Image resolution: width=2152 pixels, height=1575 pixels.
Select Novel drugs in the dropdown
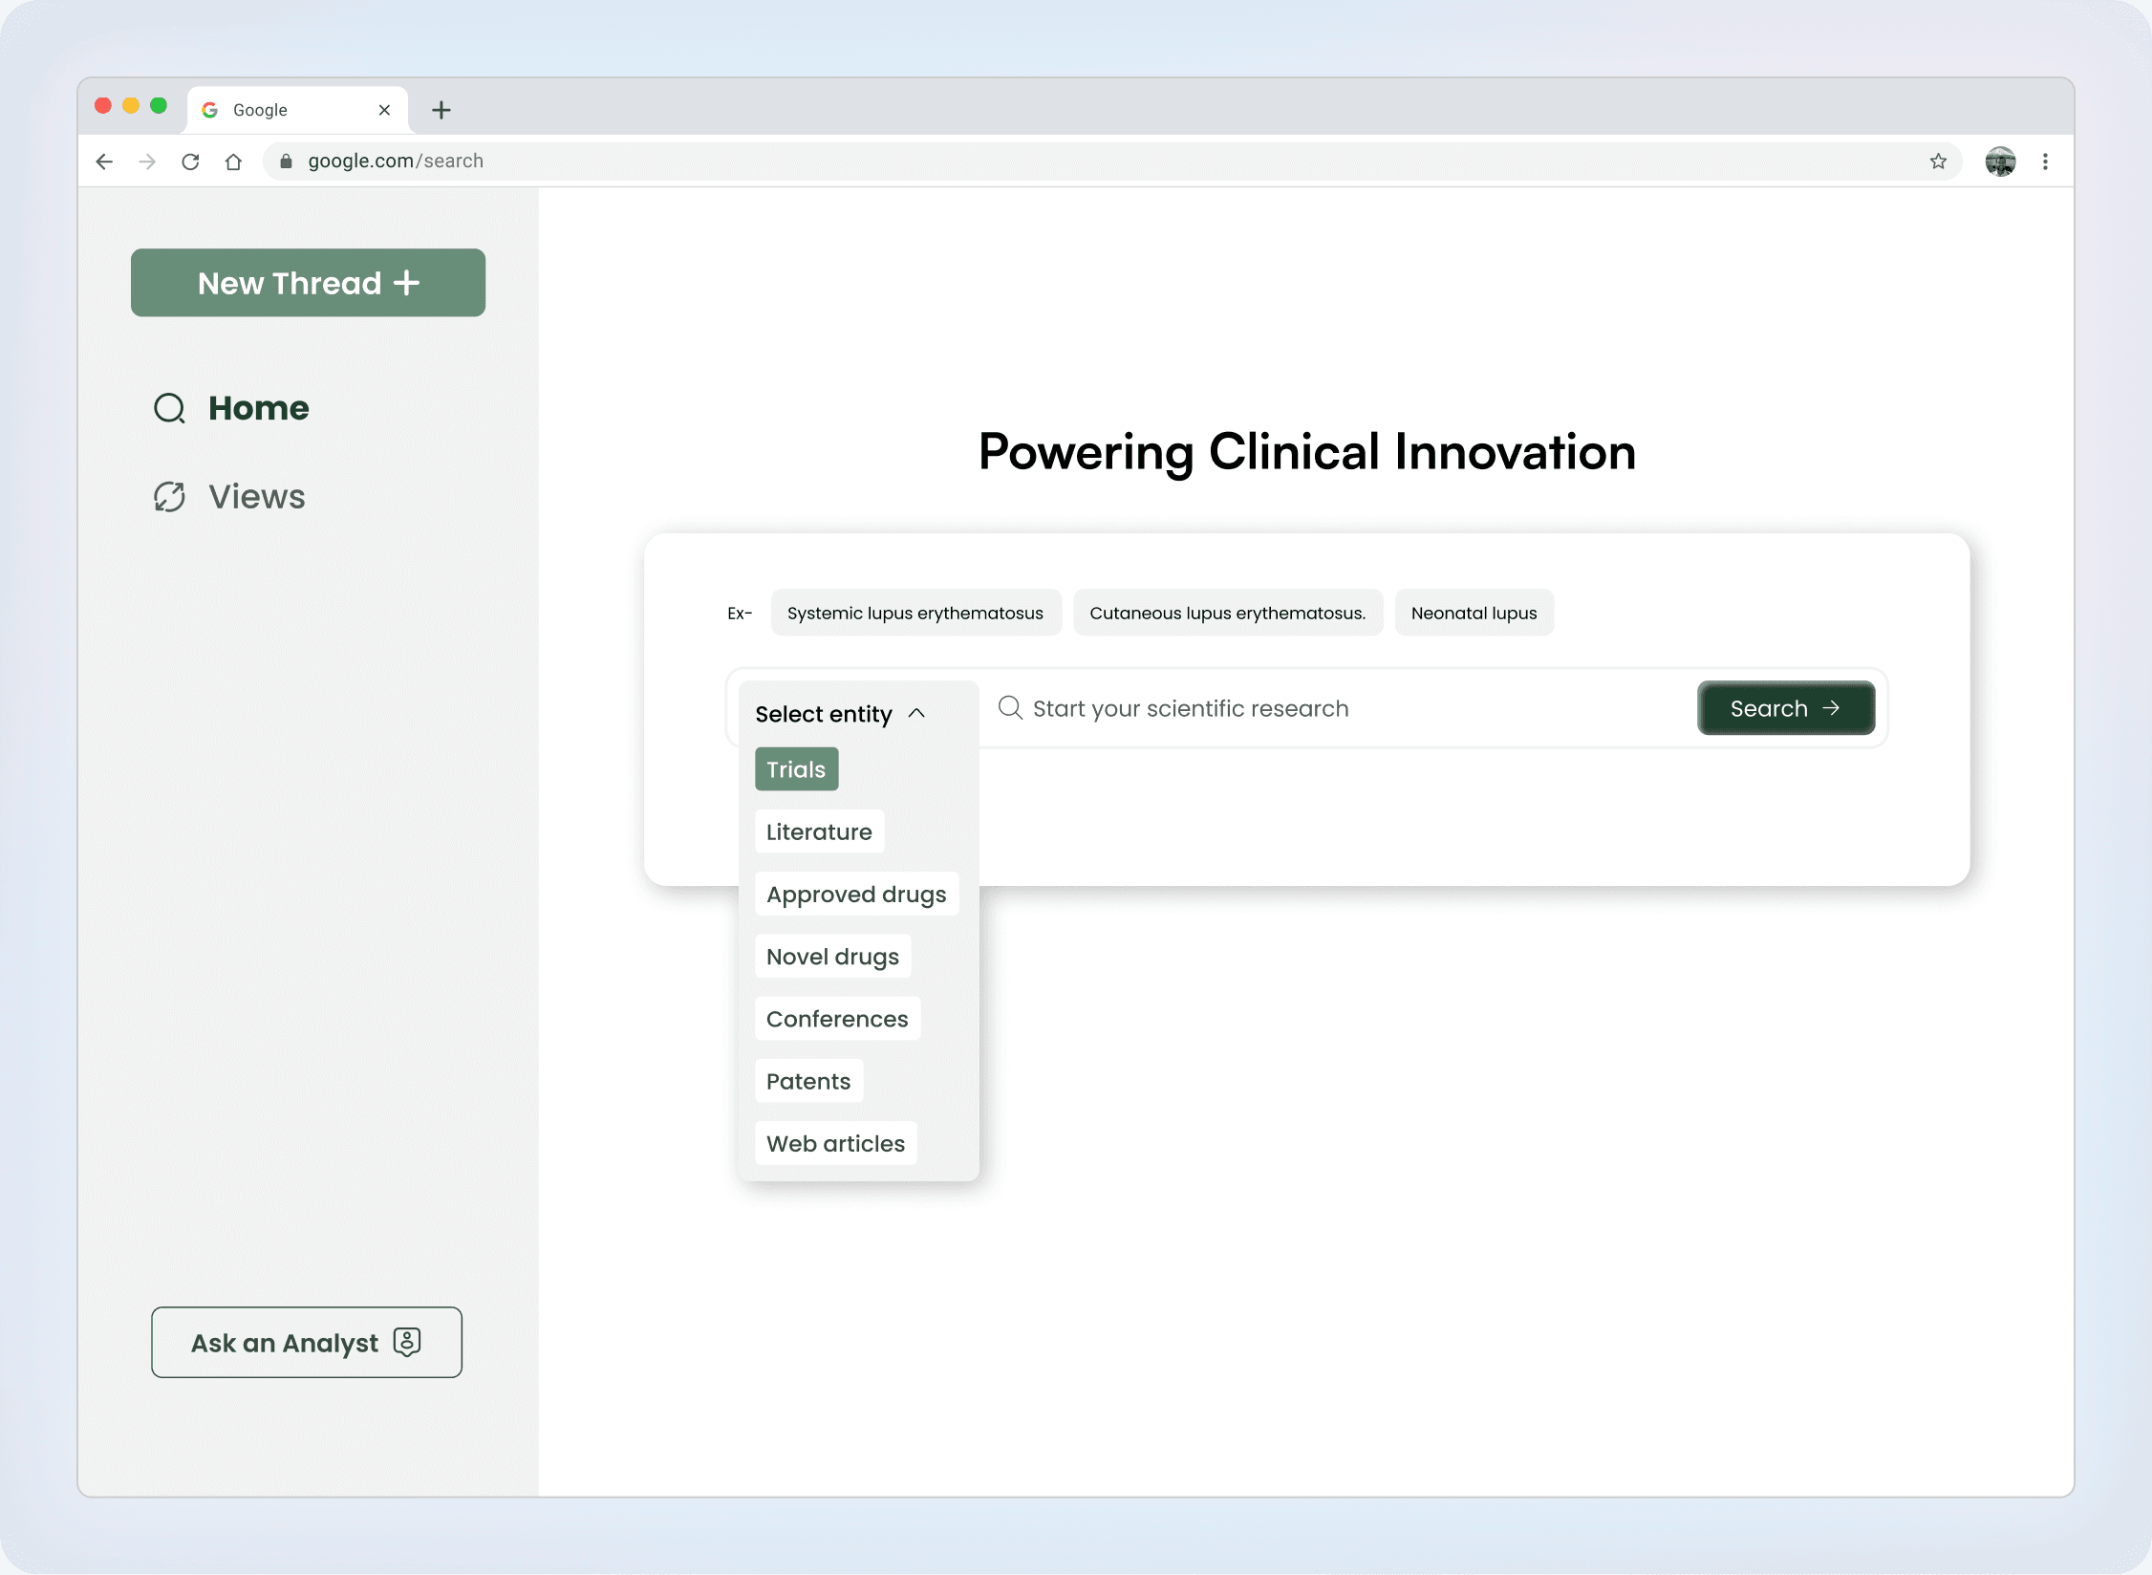(832, 957)
